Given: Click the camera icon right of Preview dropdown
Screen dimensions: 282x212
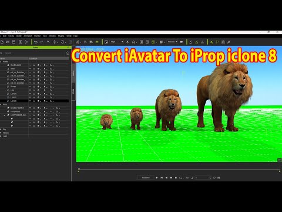Looking at the screenshot, I should point(182,42).
